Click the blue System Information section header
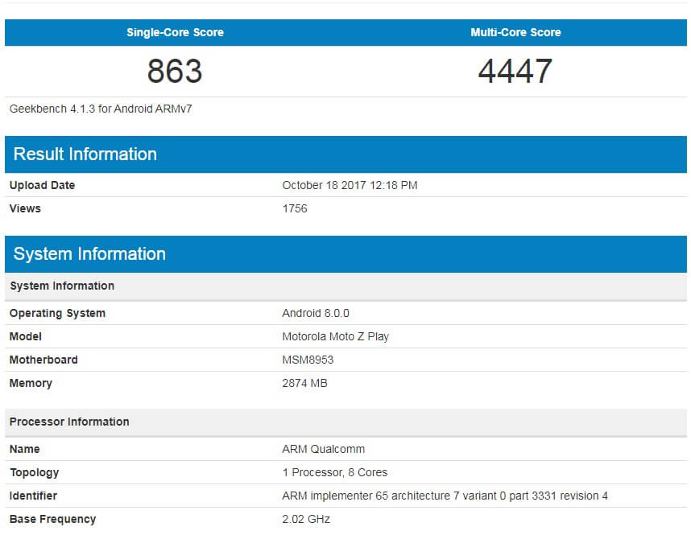Screen dimensions: 691x535 point(89,254)
